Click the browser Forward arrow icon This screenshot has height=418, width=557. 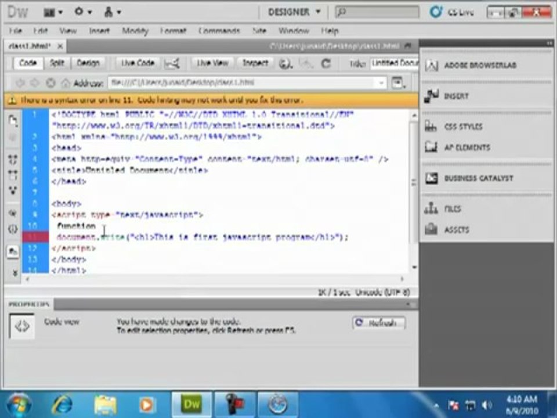point(35,83)
